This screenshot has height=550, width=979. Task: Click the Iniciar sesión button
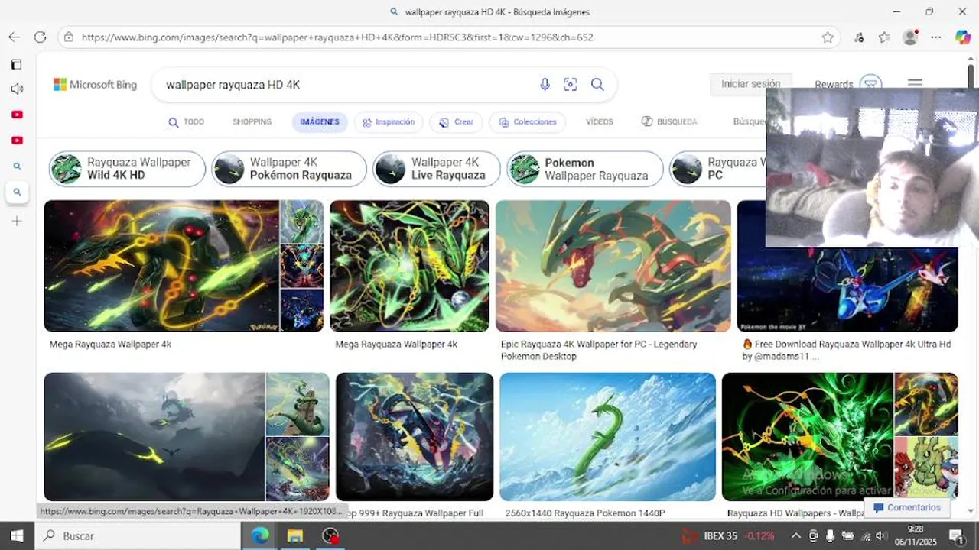[750, 84]
